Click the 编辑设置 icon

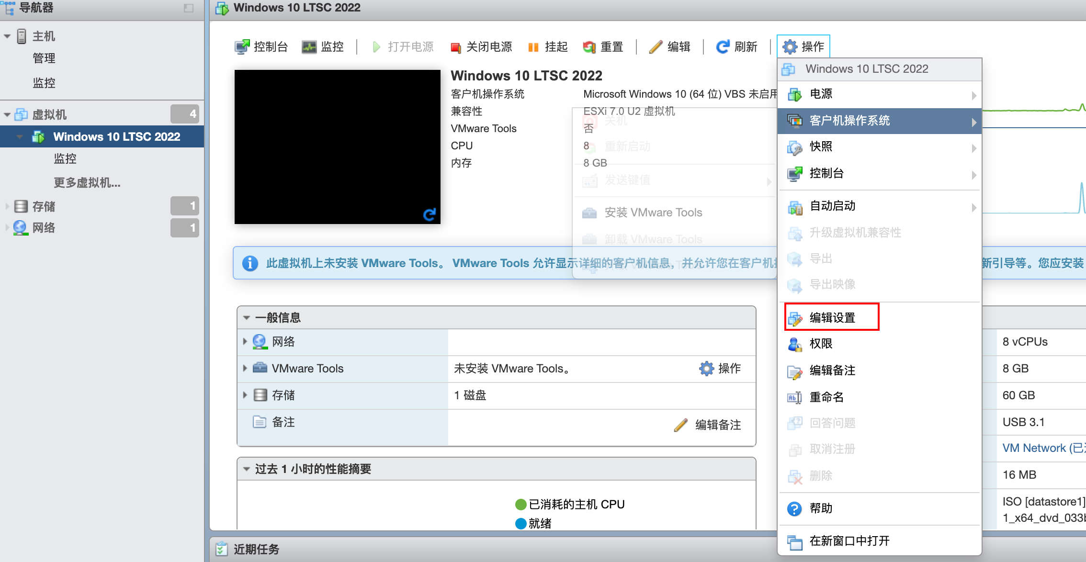point(795,318)
